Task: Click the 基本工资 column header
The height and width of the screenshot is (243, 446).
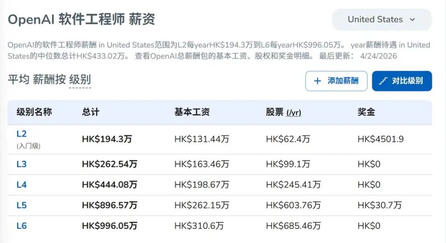Action: 192,112
